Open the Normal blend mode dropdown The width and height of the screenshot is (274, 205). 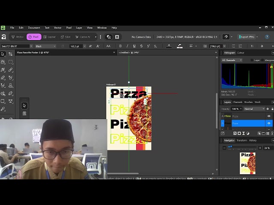click(254, 109)
